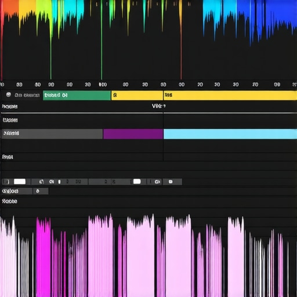Select the green timeline clip
The width and height of the screenshot is (297, 297).
pyautogui.click(x=77, y=95)
